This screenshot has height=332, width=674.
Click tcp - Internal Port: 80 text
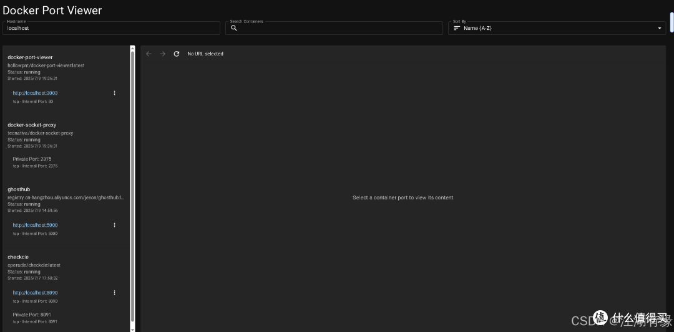pos(33,102)
